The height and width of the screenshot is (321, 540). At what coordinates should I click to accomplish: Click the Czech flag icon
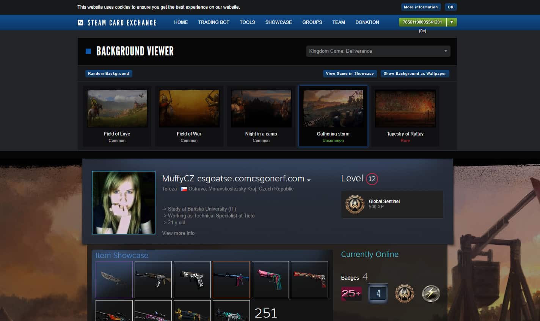[x=184, y=189]
